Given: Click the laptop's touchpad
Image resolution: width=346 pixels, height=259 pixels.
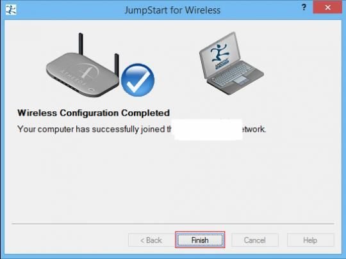Looking at the screenshot, I should (240, 79).
